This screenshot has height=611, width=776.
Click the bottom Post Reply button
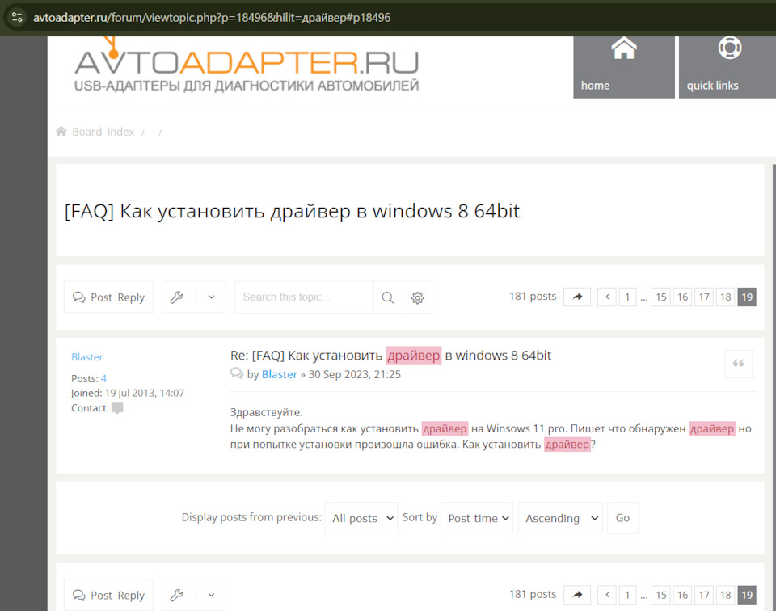click(108, 595)
